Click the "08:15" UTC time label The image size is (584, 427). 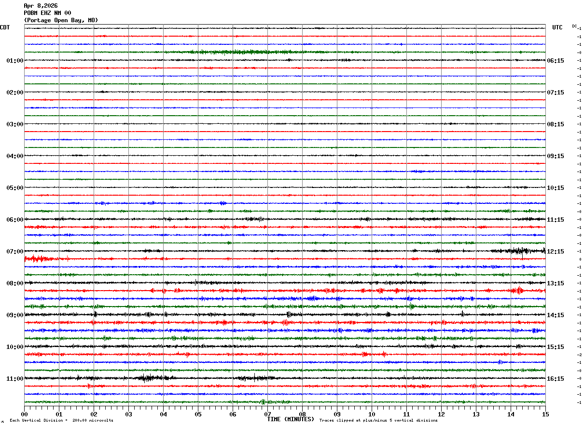(x=556, y=124)
